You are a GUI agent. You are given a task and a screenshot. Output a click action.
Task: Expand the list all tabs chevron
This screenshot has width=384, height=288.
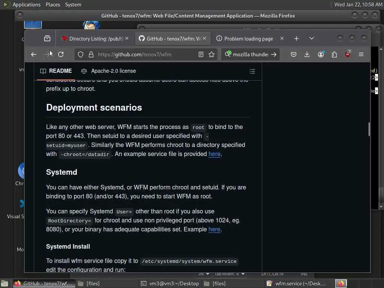pyautogui.click(x=312, y=39)
